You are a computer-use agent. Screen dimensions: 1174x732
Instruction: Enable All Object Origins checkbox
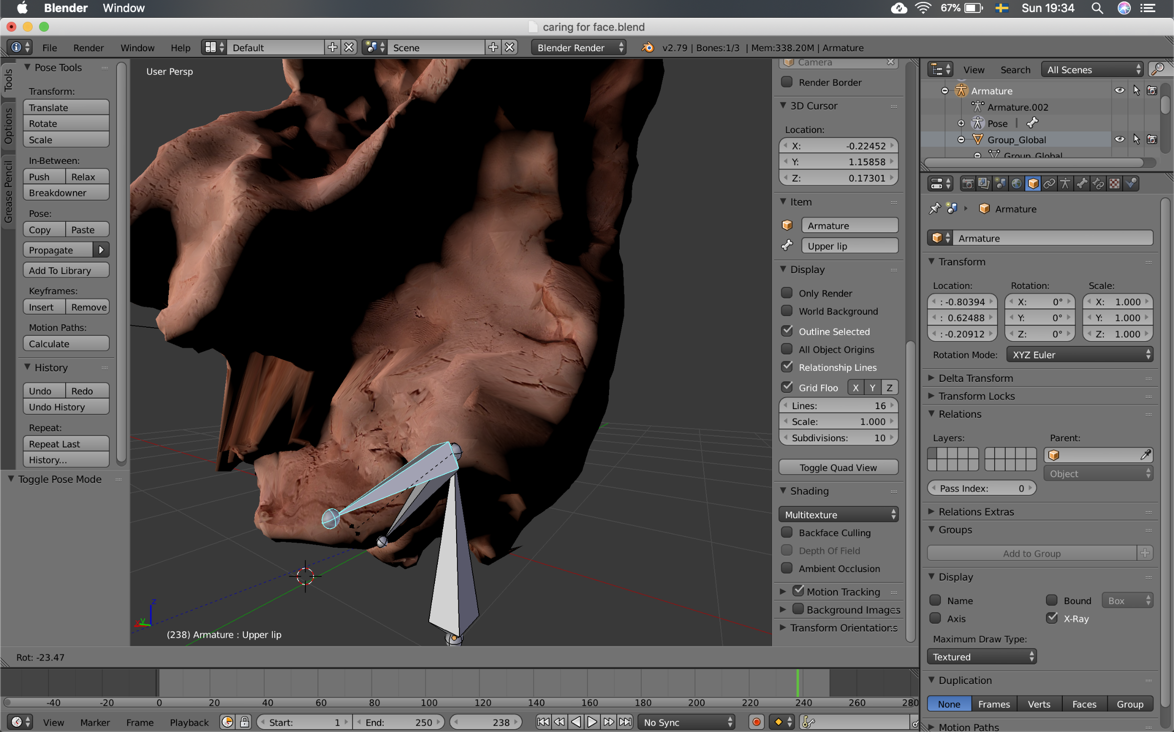[x=787, y=349]
